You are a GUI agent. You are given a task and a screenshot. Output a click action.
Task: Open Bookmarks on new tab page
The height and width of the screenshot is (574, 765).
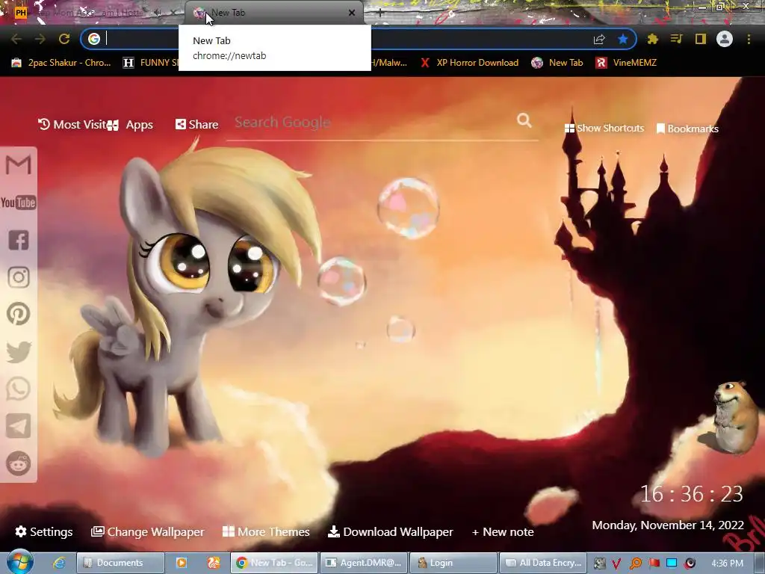(687, 129)
